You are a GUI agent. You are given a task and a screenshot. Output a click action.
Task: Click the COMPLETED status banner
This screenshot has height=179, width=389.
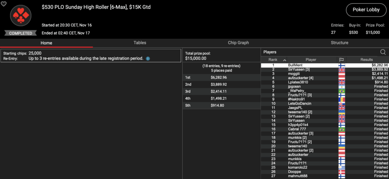(21, 33)
